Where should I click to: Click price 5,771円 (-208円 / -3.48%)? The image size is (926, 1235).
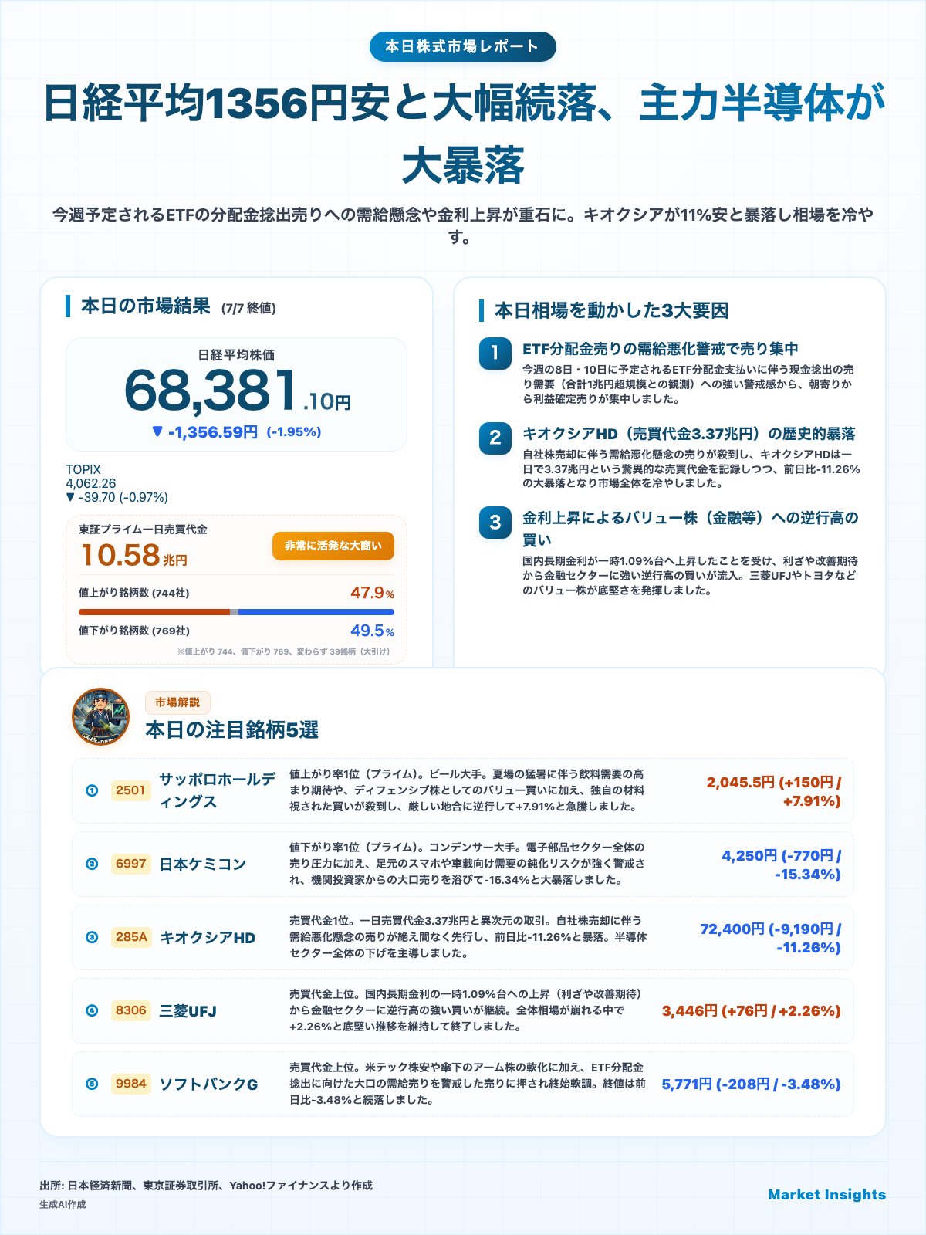tap(751, 1084)
